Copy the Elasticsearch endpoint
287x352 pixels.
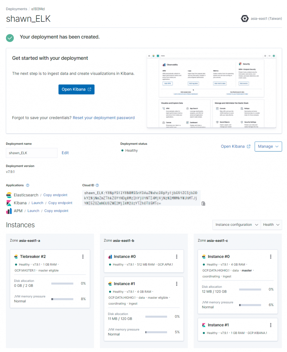(55, 195)
